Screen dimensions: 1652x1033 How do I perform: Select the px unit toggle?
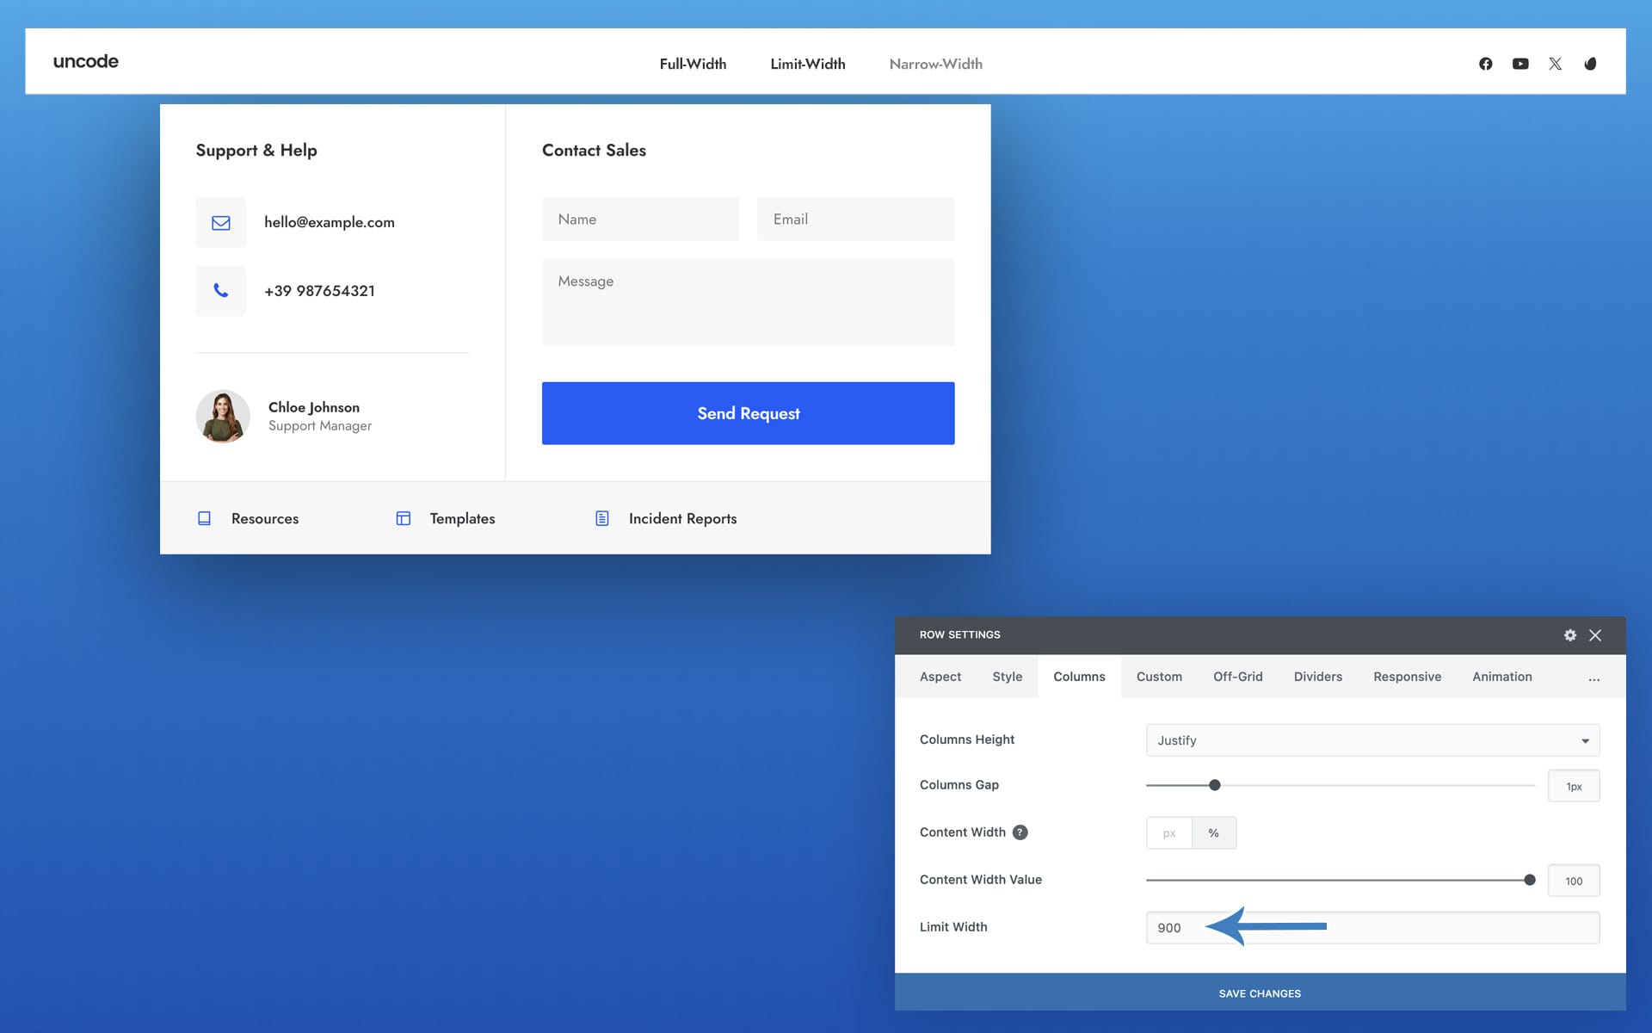(1168, 833)
